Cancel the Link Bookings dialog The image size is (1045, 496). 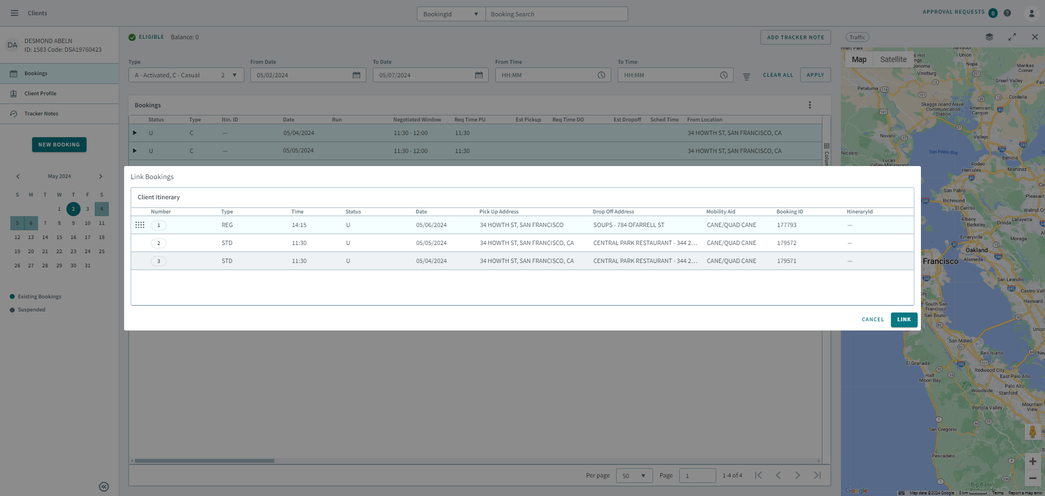coord(872,320)
